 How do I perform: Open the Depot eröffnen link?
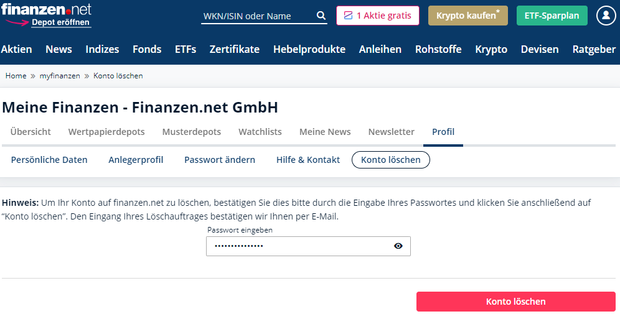[x=60, y=22]
